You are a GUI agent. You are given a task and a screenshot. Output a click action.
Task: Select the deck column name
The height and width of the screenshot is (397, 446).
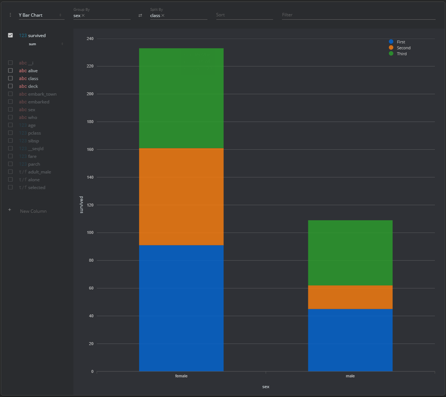33,86
